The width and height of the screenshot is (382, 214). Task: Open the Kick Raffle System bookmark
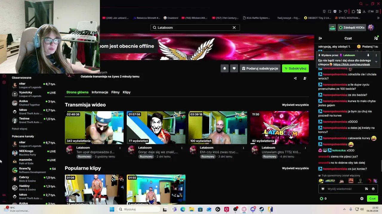[x=256, y=18]
